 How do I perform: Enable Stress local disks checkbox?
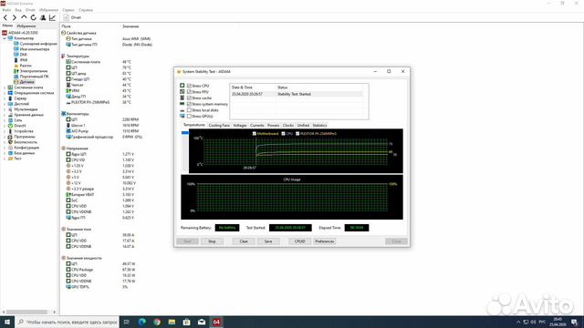coord(189,110)
